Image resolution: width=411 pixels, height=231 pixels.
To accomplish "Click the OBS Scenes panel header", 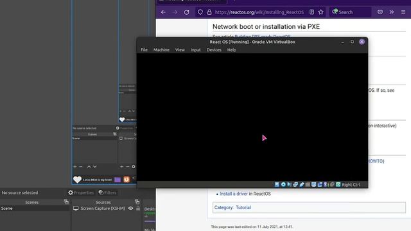I will pyautogui.click(x=31, y=202).
